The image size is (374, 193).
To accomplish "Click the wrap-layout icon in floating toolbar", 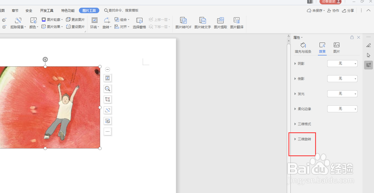I will click(x=107, y=78).
